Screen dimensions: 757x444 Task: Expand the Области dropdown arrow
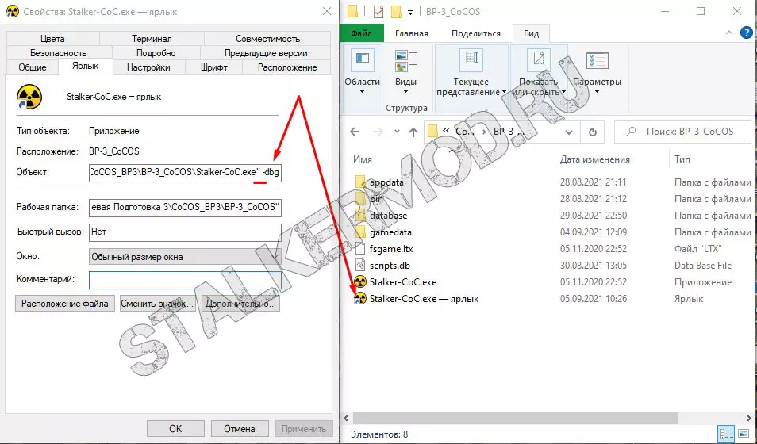point(362,92)
